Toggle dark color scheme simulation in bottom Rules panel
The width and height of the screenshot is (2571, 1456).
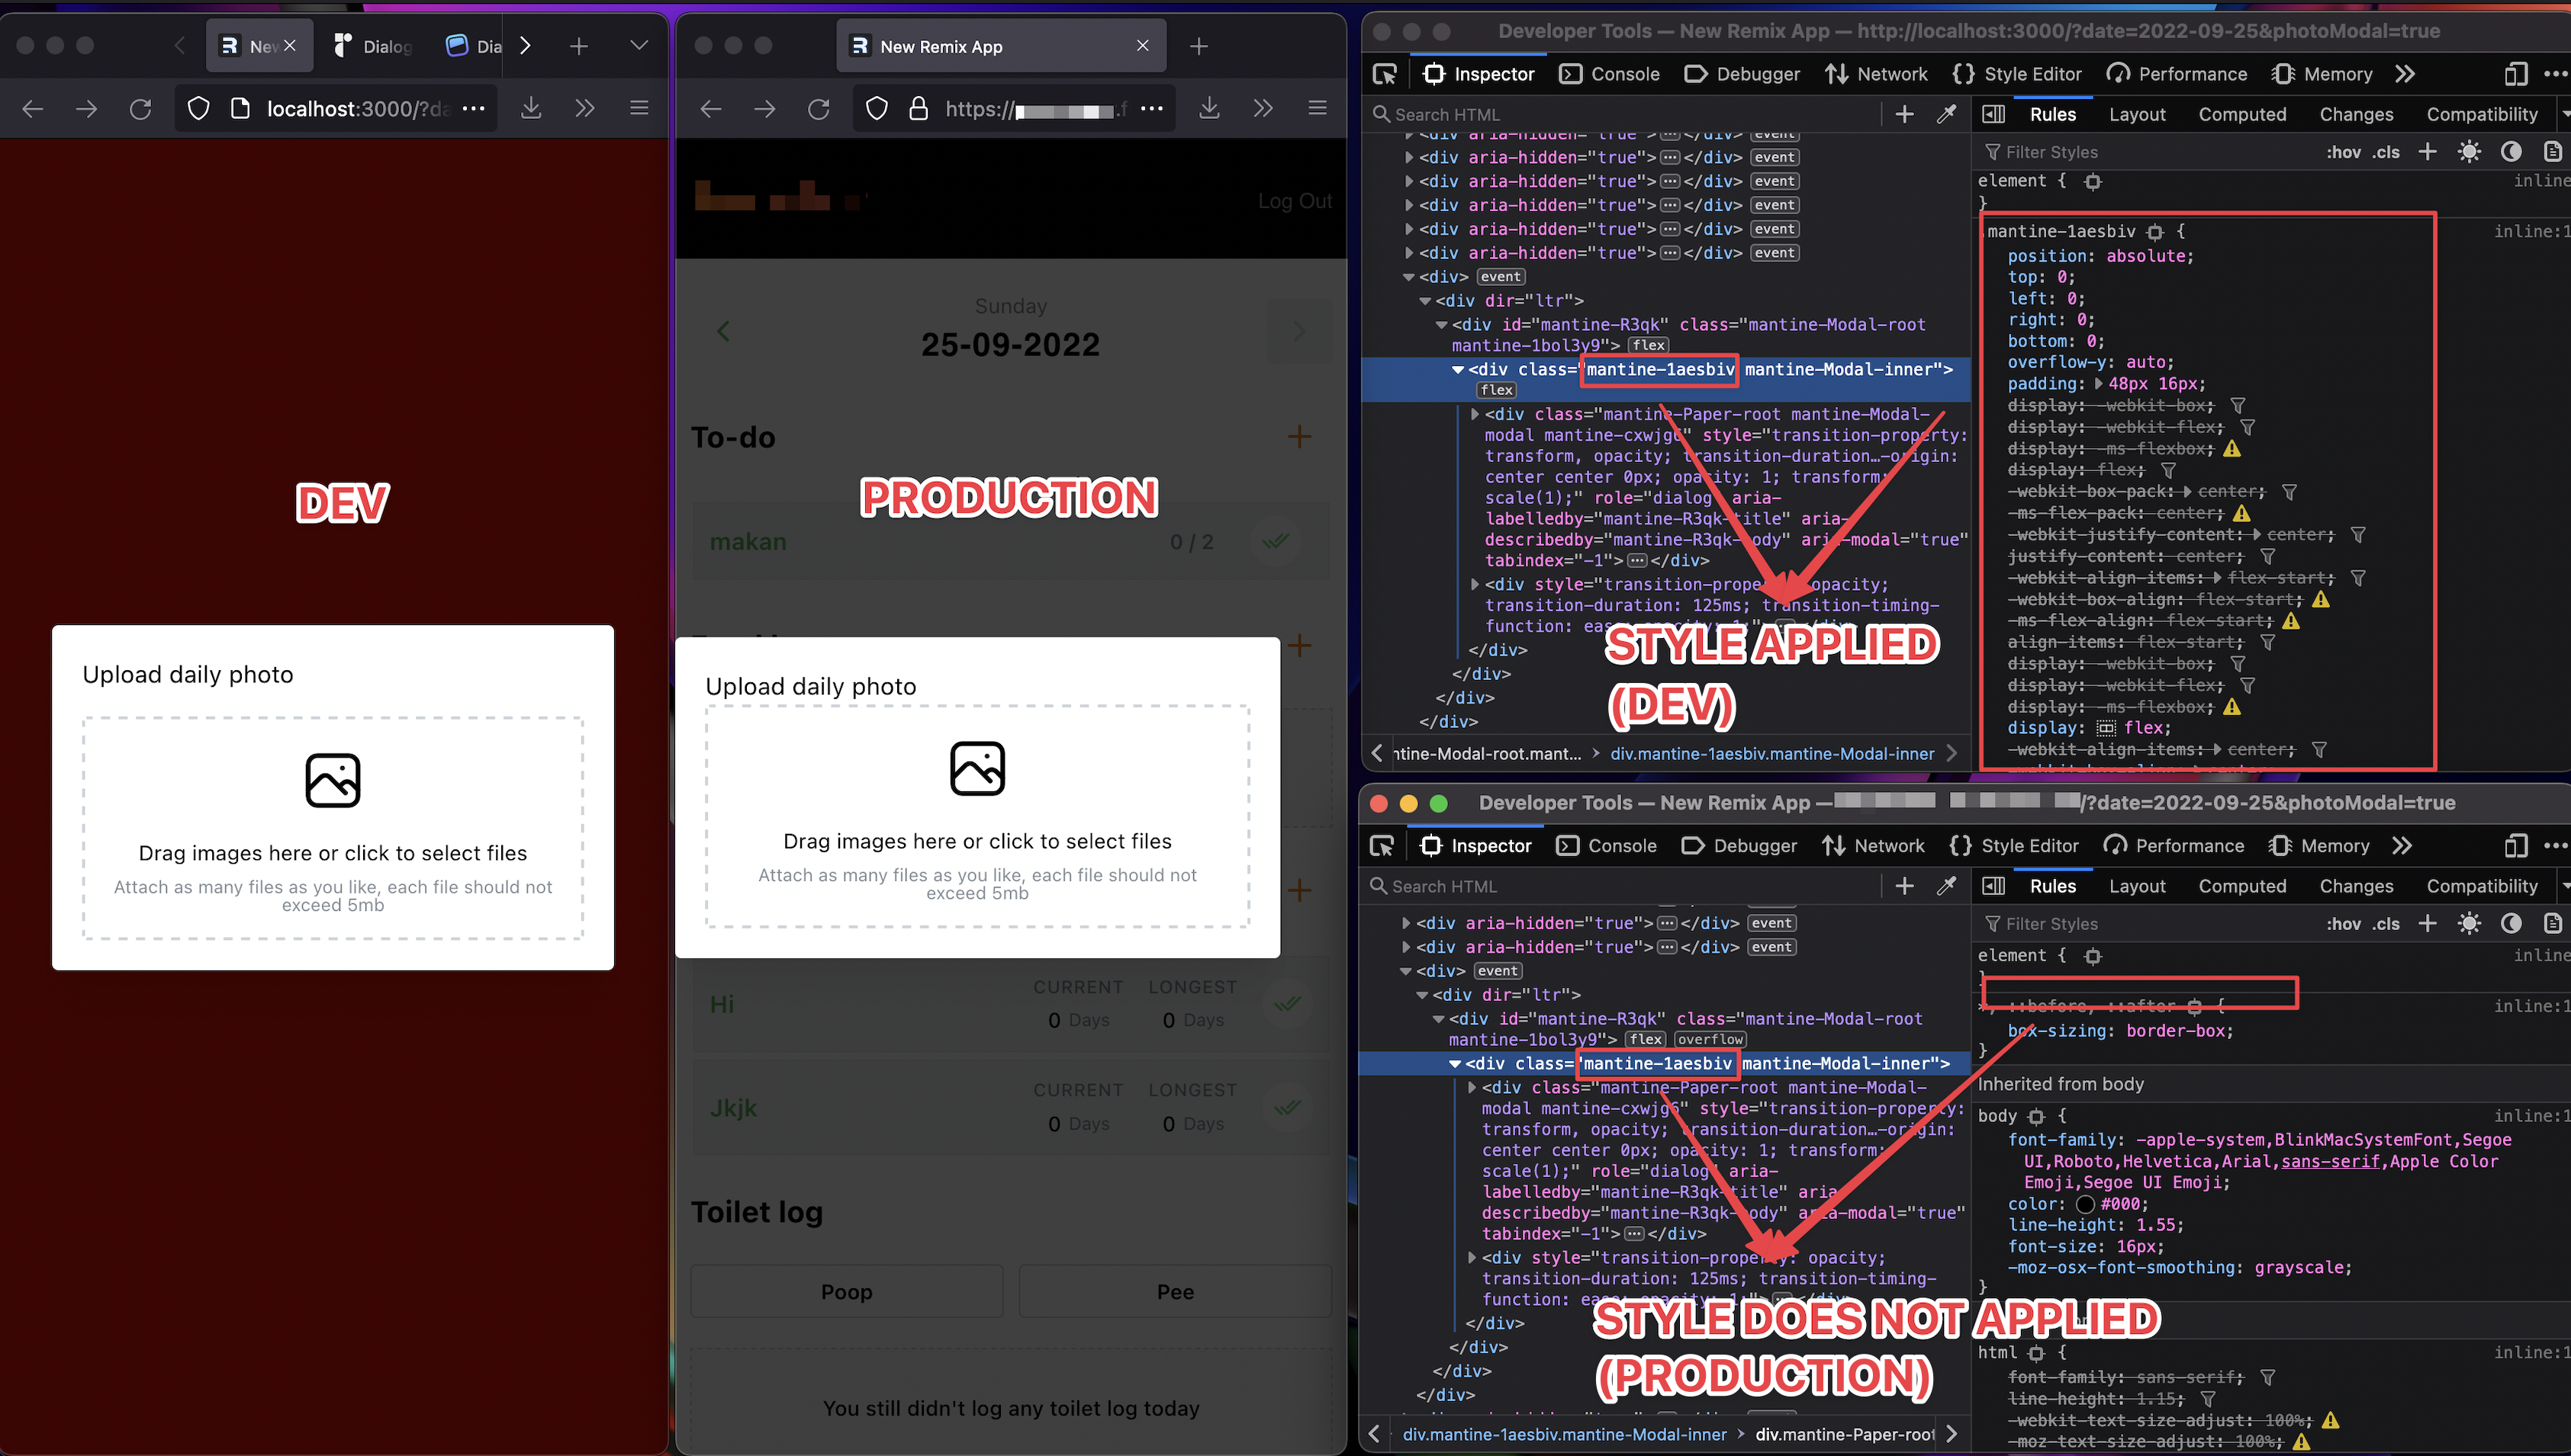[2511, 923]
